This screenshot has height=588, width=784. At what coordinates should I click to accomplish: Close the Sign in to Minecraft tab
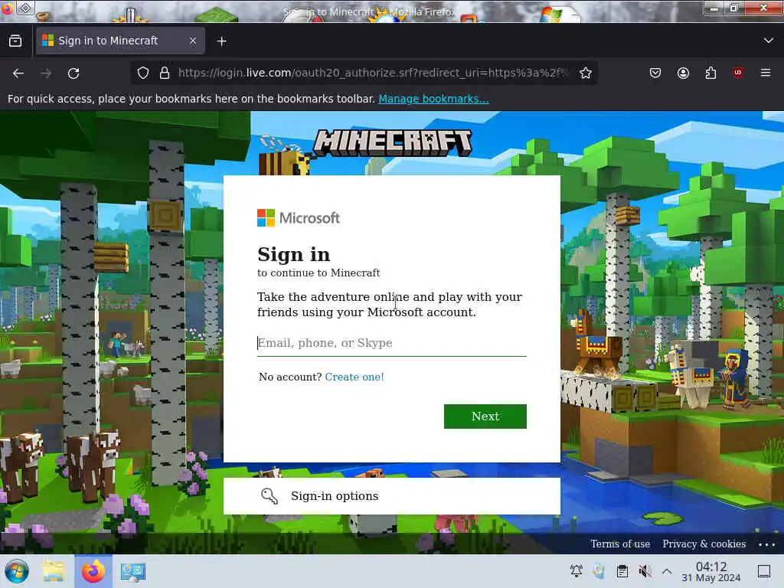[x=192, y=41]
